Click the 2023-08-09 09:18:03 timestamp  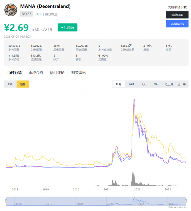click(x=17, y=37)
